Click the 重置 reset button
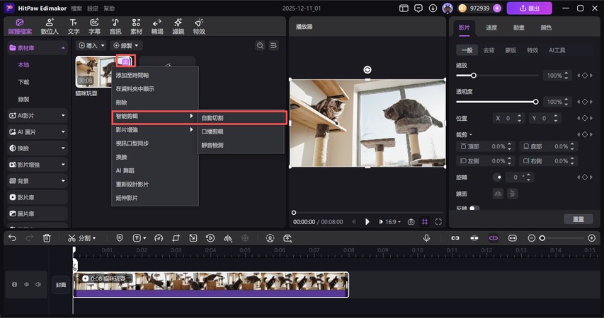Image resolution: width=604 pixels, height=318 pixels. coord(579,219)
